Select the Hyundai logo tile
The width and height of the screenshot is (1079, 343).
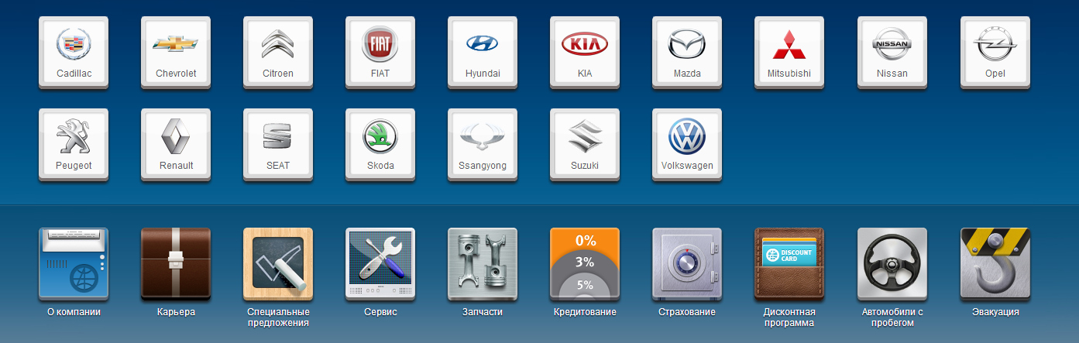(483, 52)
